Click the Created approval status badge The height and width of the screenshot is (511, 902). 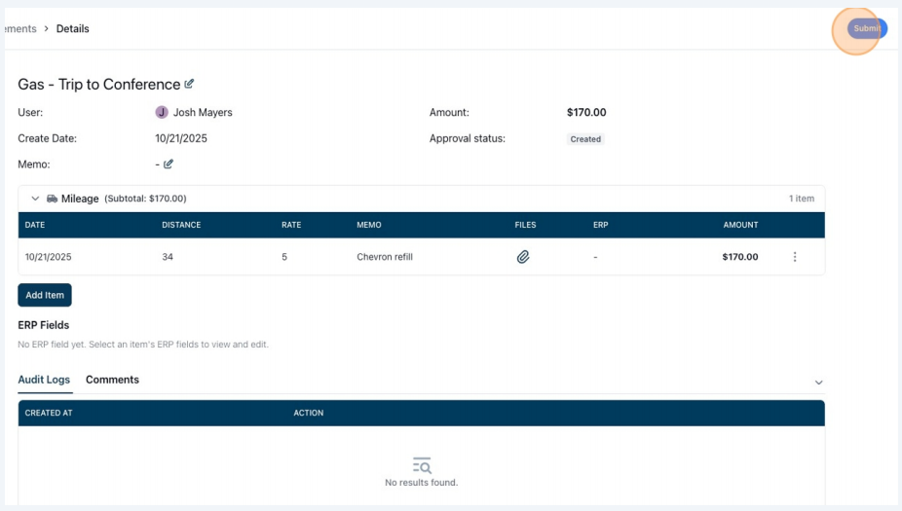pyautogui.click(x=585, y=139)
